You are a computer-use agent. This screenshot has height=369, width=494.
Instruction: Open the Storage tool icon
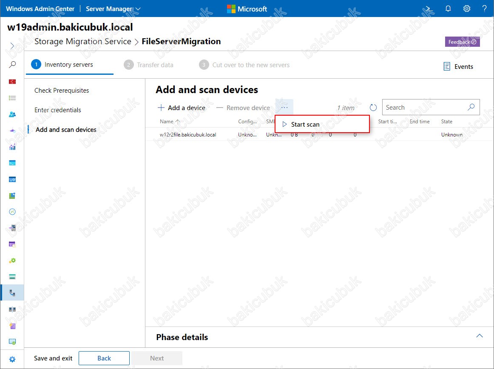12,277
